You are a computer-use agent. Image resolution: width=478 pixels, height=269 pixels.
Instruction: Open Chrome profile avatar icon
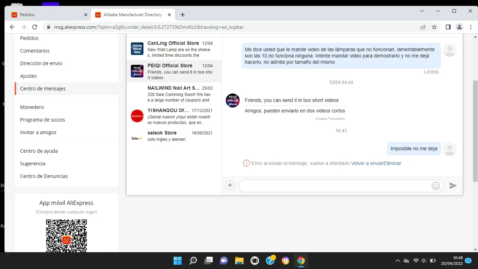[x=459, y=27]
